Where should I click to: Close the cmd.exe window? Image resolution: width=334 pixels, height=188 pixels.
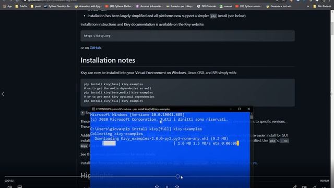tap(248, 109)
